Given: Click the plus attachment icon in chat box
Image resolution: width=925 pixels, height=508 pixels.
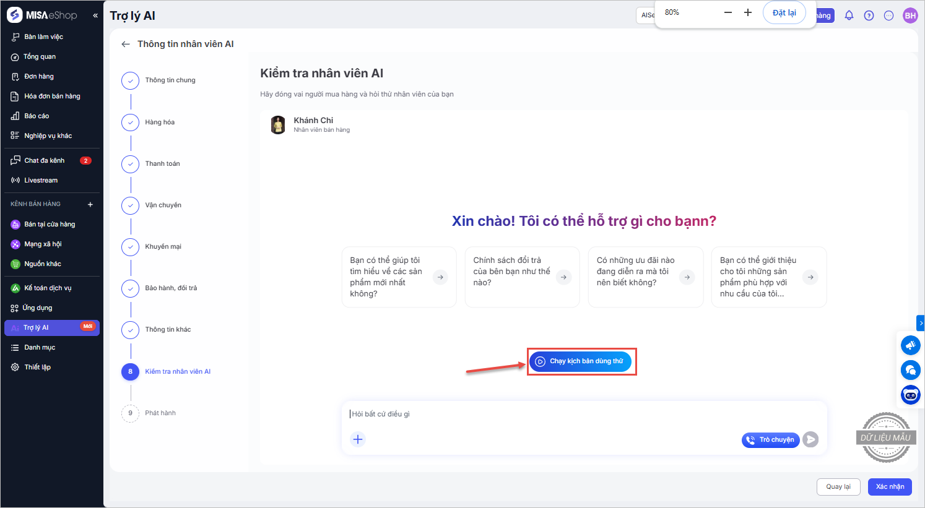Looking at the screenshot, I should tap(358, 439).
